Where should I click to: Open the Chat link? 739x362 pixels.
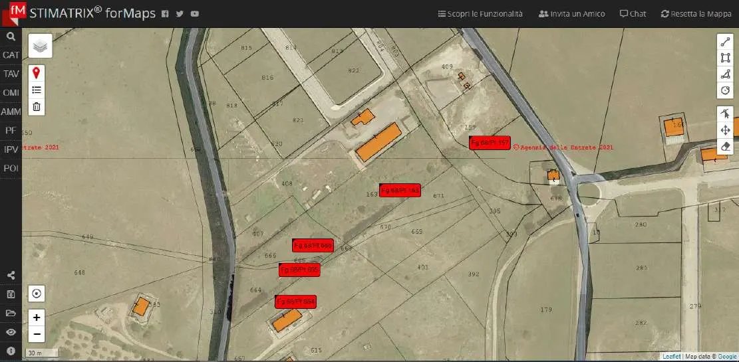pos(633,14)
